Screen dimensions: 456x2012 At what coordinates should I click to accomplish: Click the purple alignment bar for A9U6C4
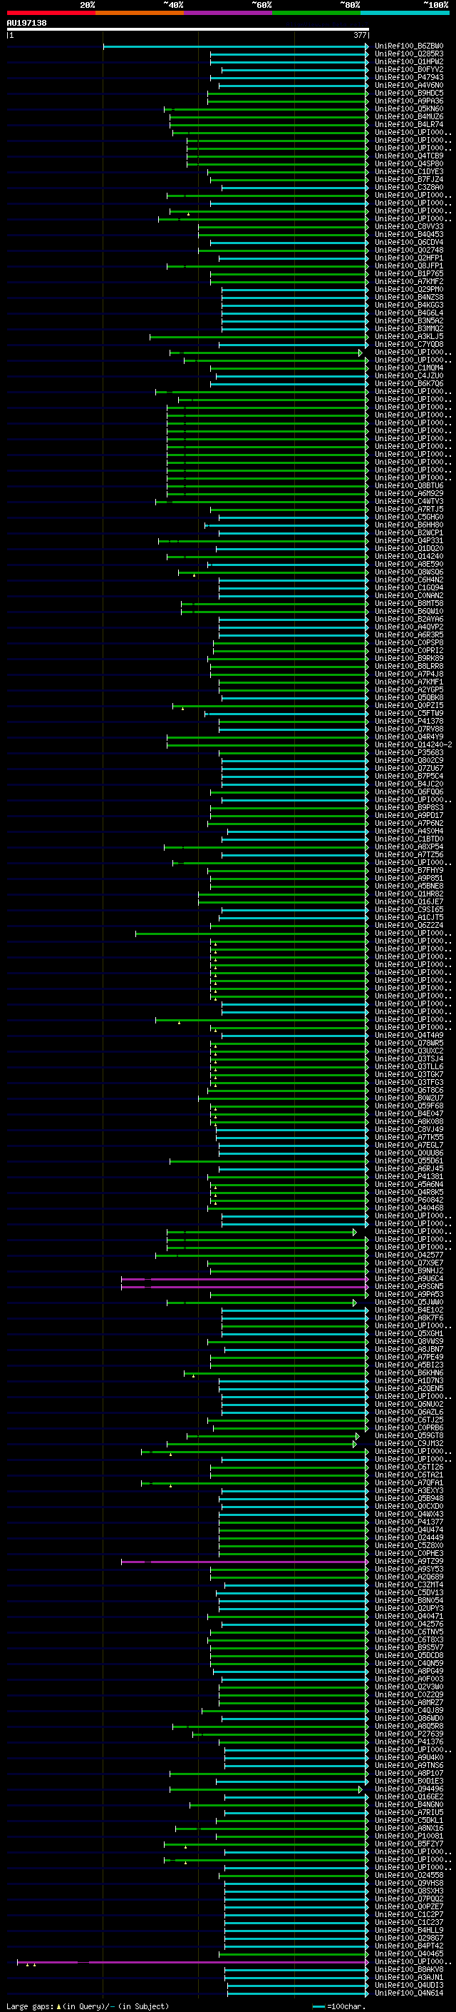click(245, 1278)
